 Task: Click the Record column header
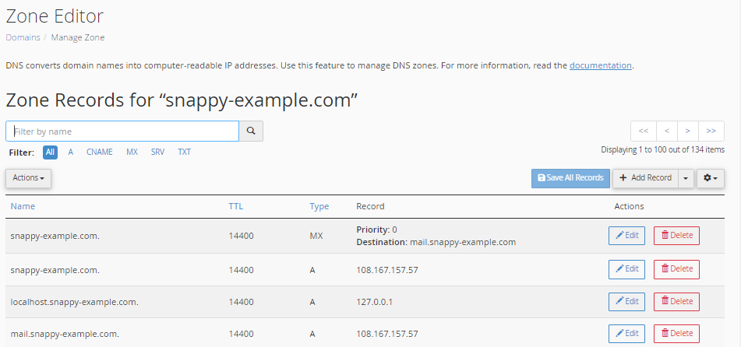[371, 206]
